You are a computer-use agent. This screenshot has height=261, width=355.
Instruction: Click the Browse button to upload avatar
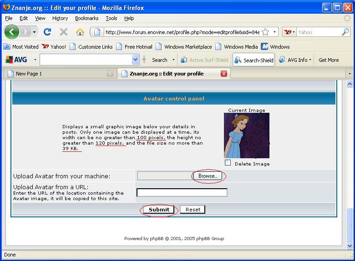(x=208, y=176)
